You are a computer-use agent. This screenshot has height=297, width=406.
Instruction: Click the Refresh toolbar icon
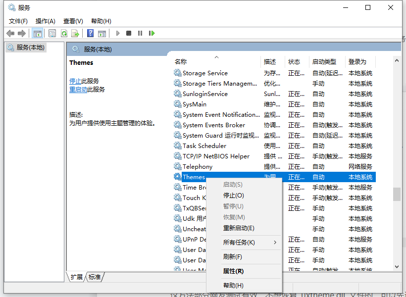(64, 33)
